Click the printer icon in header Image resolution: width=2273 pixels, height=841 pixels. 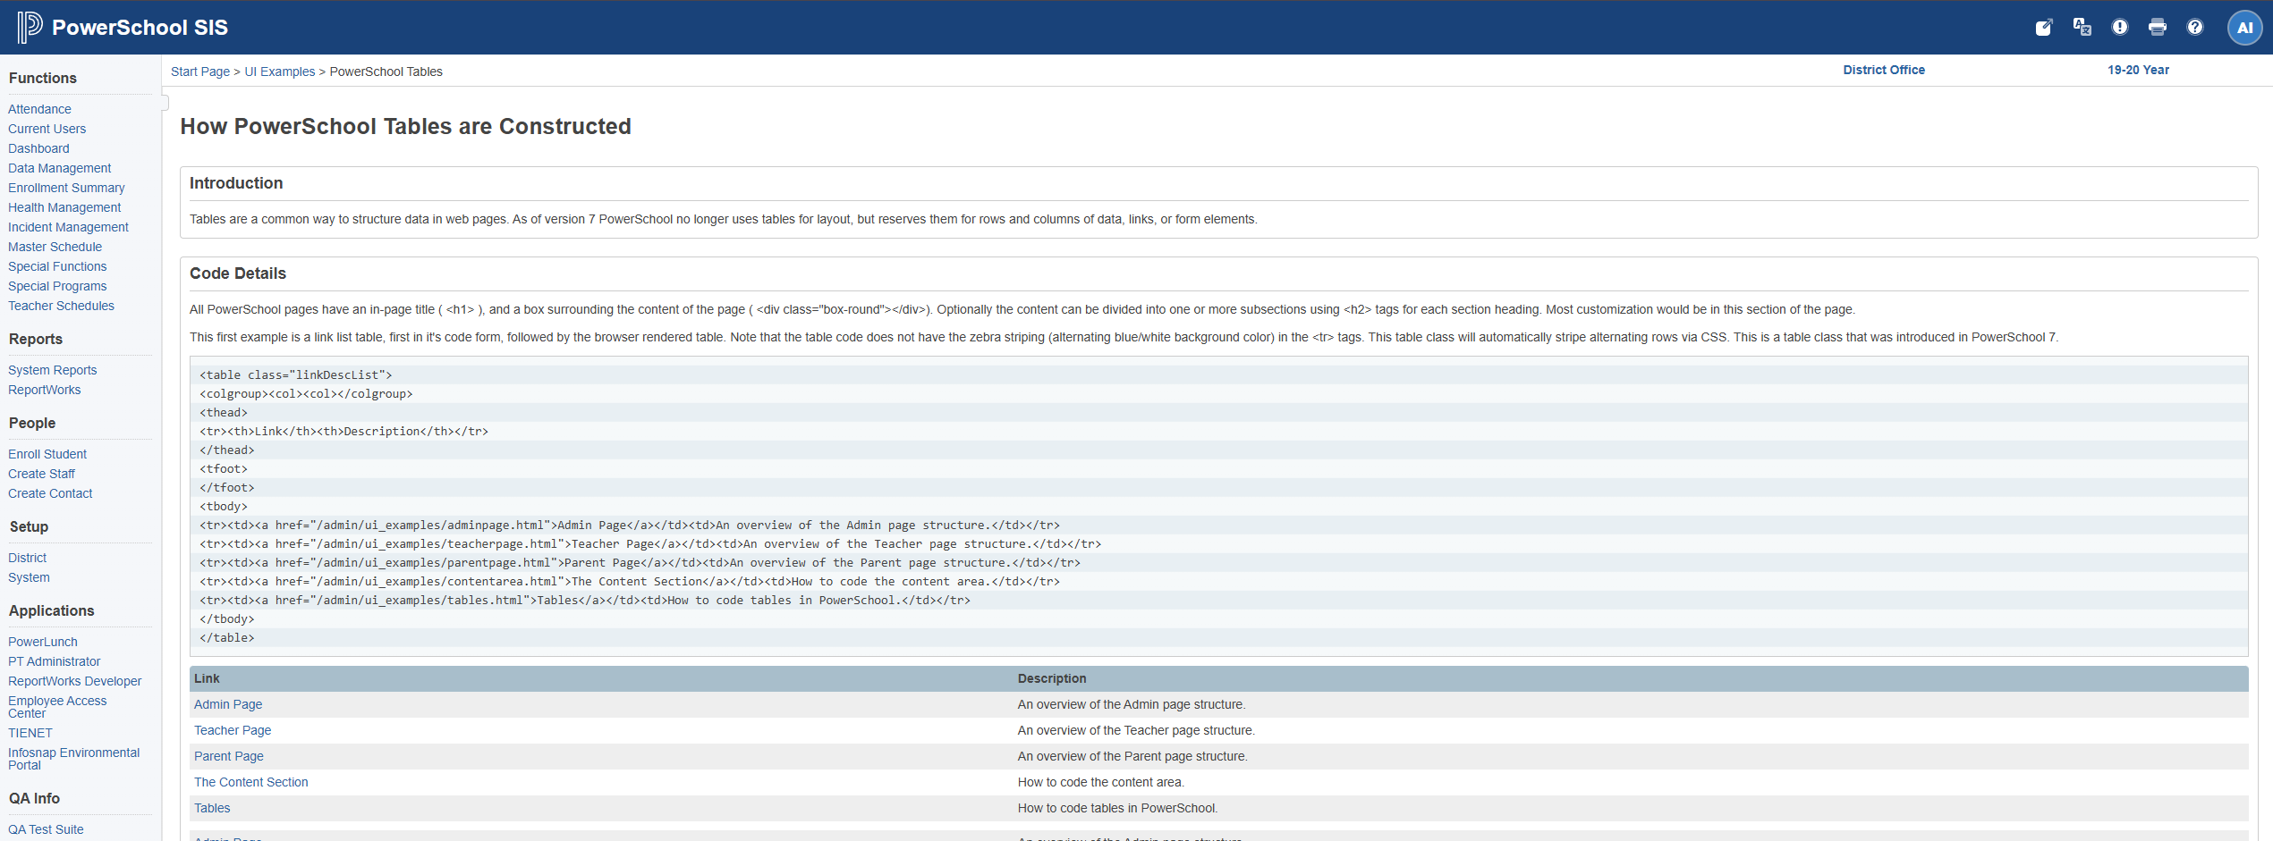(2157, 27)
